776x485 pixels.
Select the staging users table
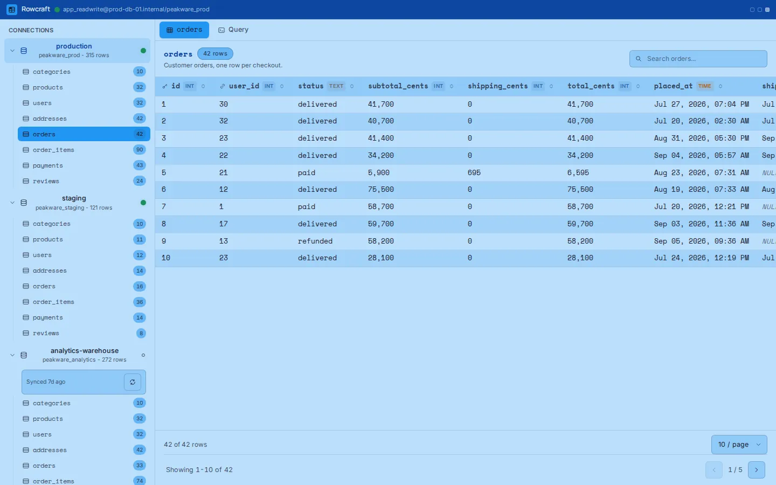84,255
